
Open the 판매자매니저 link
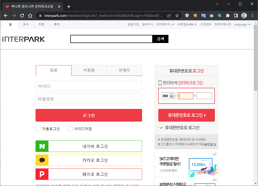(223, 24)
